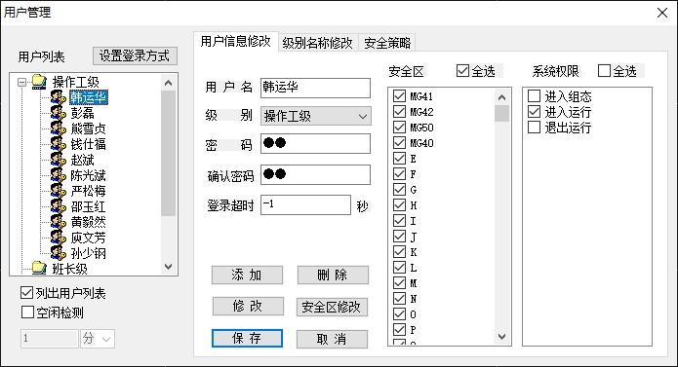The height and width of the screenshot is (367, 678).
Task: Click the 班长级 folder icon
Action: pos(39,269)
